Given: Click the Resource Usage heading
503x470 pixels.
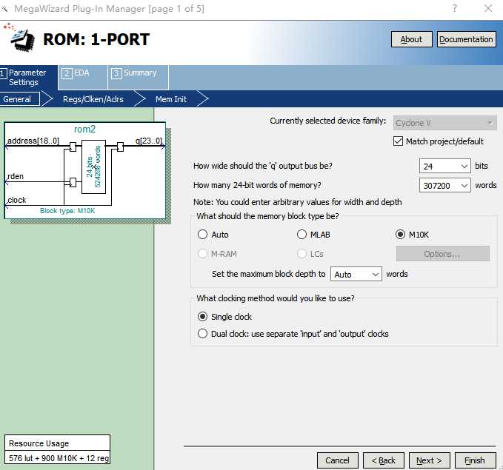Looking at the screenshot, I should click(39, 443).
